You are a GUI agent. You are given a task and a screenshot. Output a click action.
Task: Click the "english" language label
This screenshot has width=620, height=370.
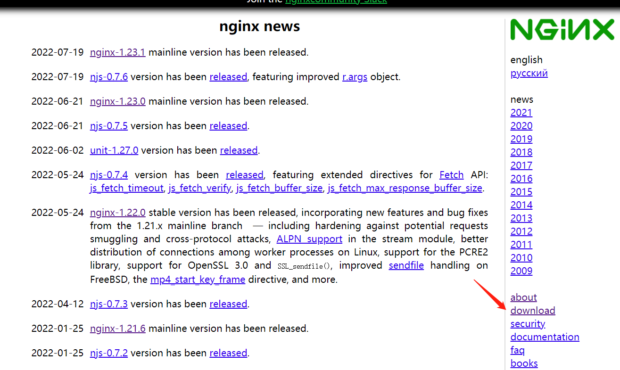[x=526, y=60]
